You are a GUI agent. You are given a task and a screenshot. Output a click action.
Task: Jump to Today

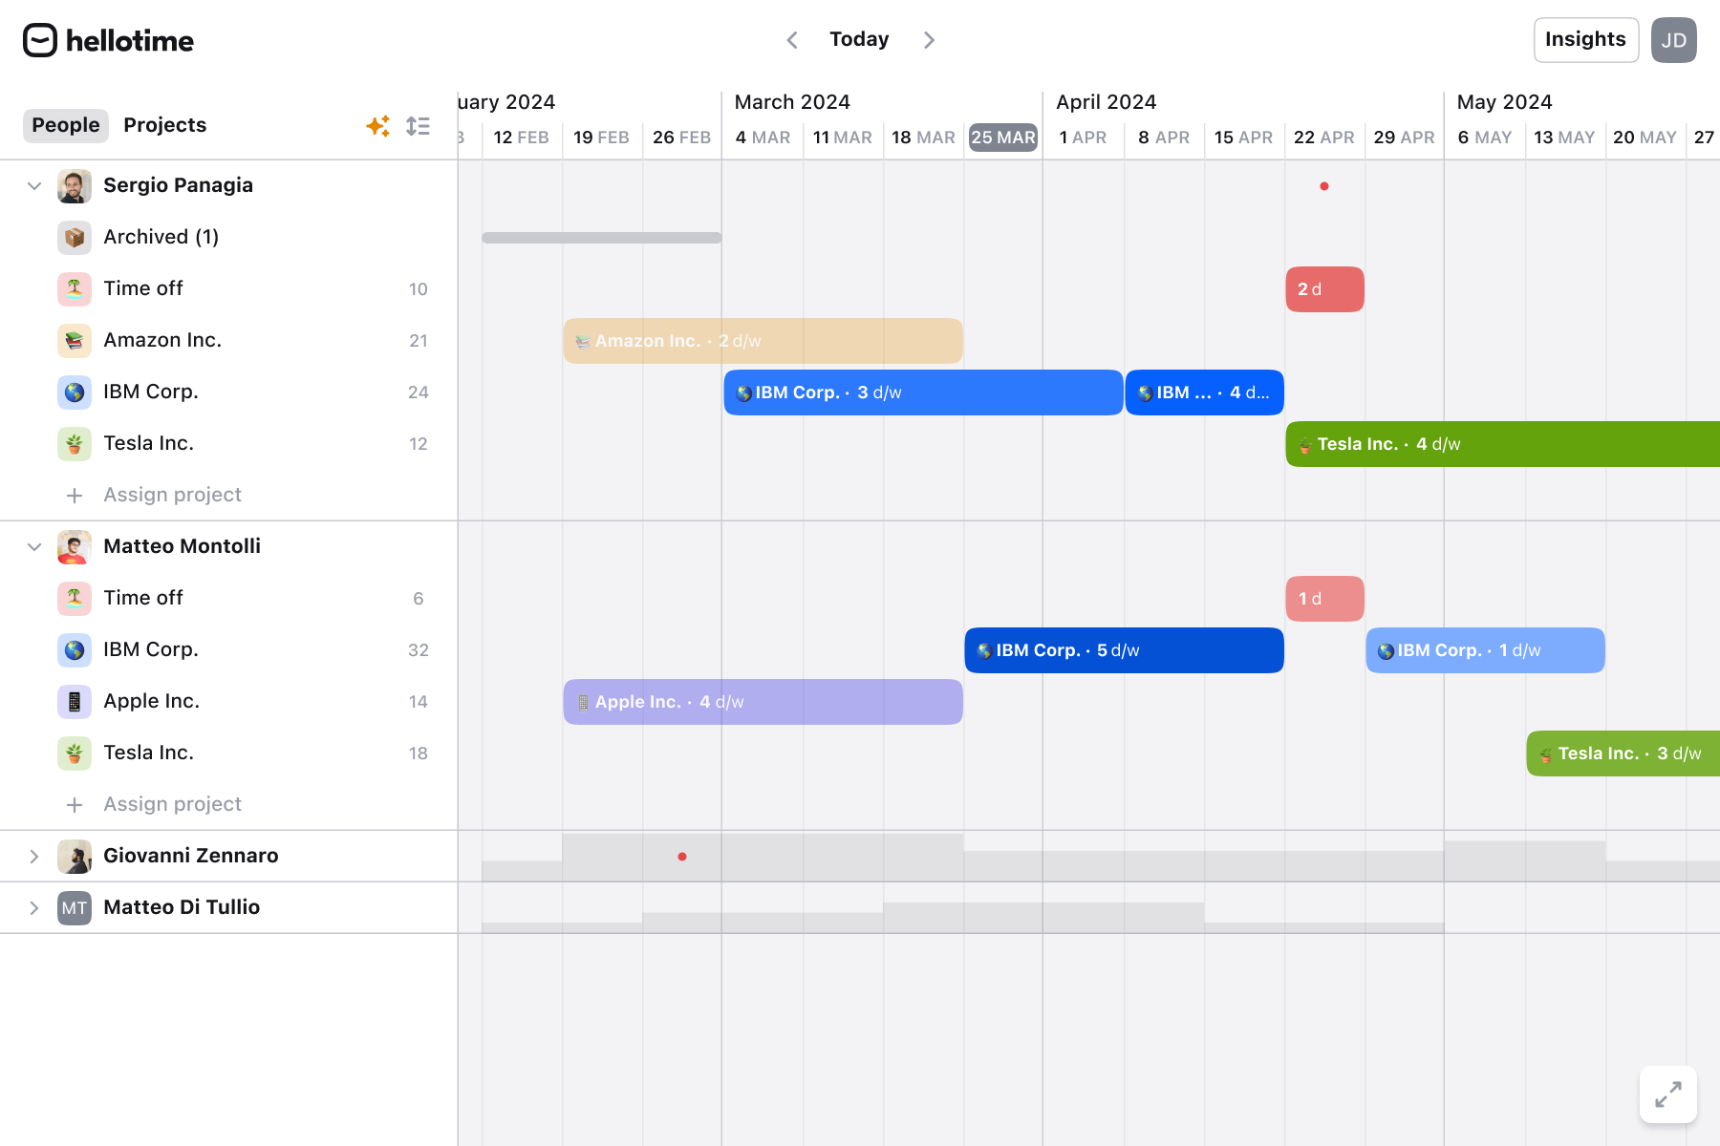coord(859,39)
